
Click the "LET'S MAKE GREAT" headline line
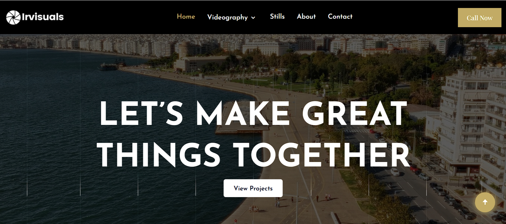click(253, 113)
